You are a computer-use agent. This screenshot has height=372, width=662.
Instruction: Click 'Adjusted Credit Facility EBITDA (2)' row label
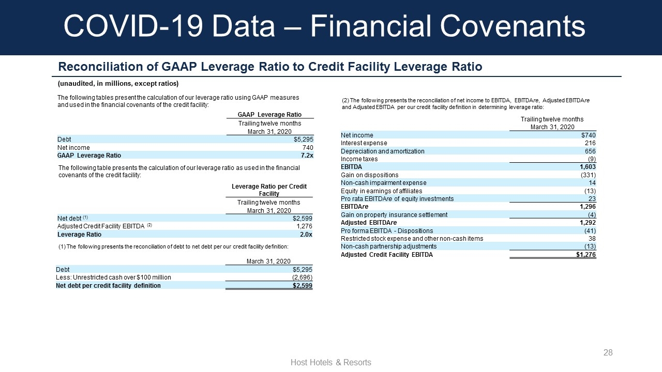pos(104,226)
